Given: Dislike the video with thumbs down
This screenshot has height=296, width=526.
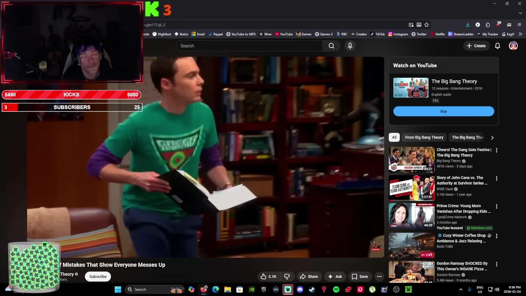Looking at the screenshot, I should coord(287,277).
